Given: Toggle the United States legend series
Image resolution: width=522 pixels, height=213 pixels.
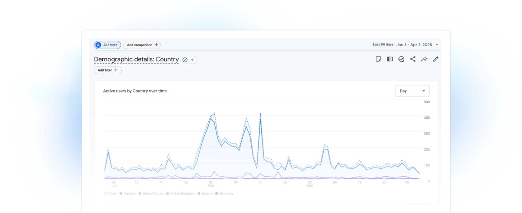Looking at the screenshot, I should click(x=151, y=193).
